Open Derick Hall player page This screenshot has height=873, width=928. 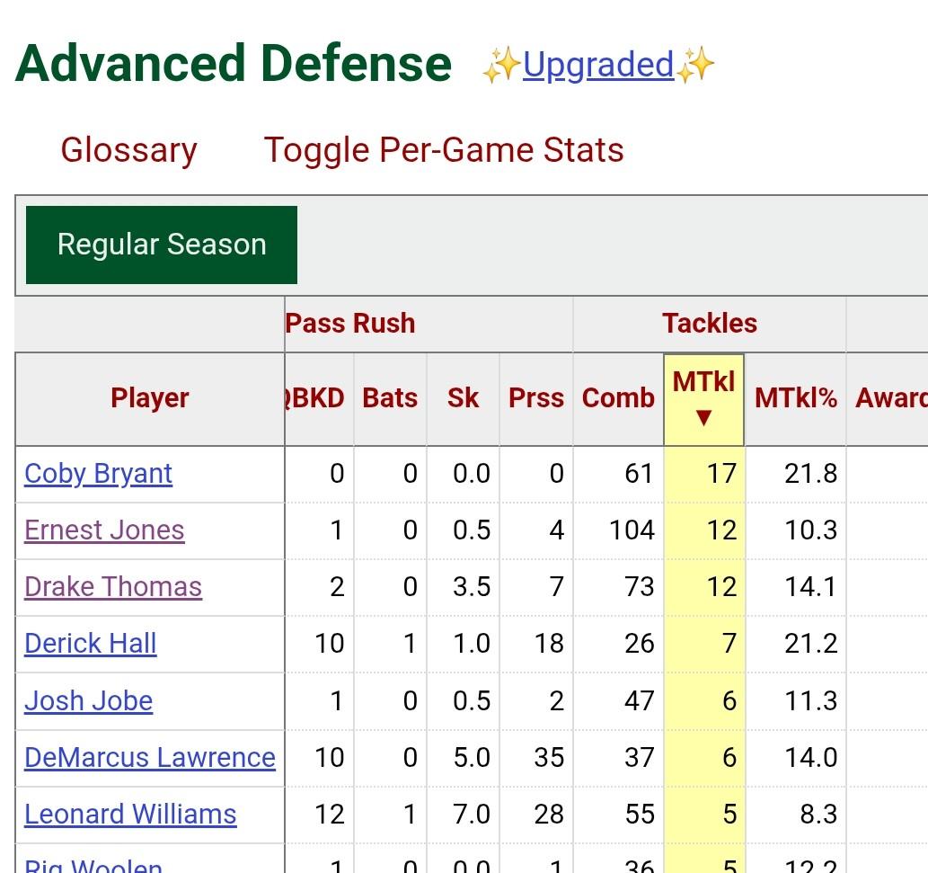coord(91,644)
